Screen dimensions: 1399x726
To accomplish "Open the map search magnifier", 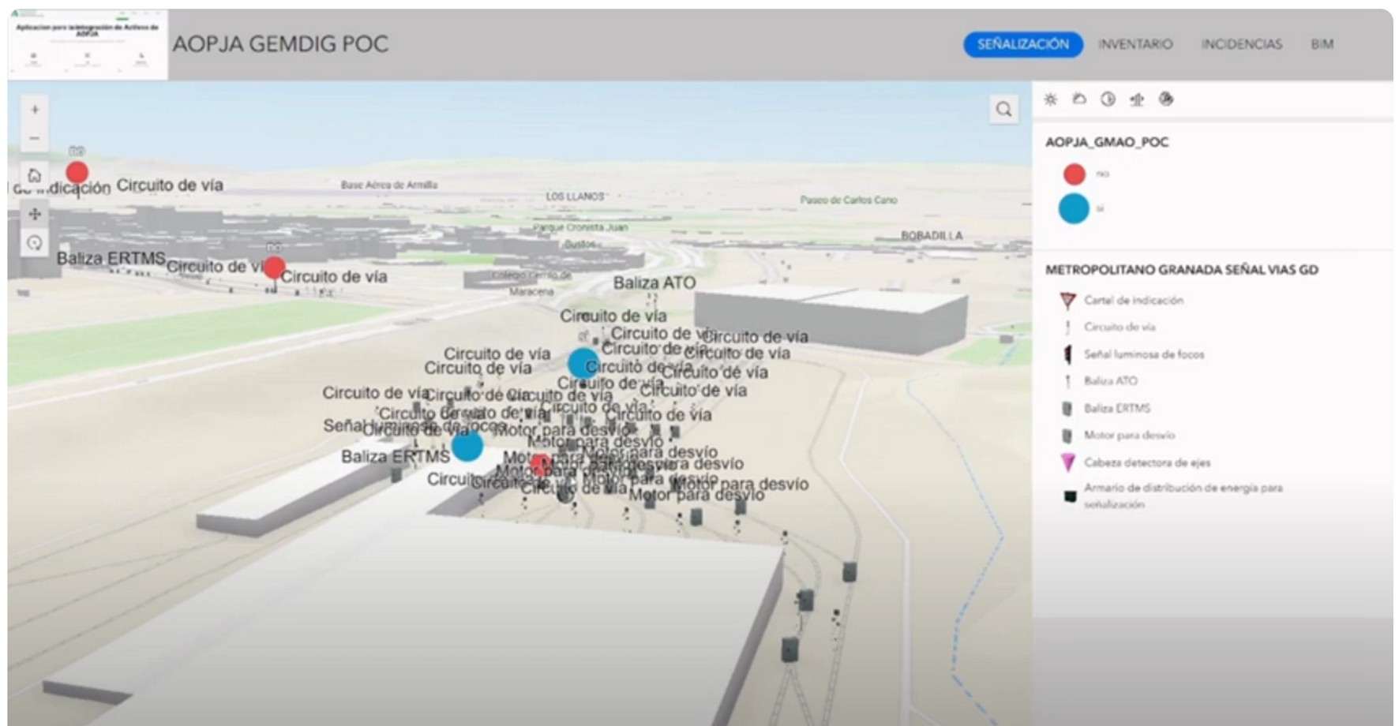I will pos(1002,108).
